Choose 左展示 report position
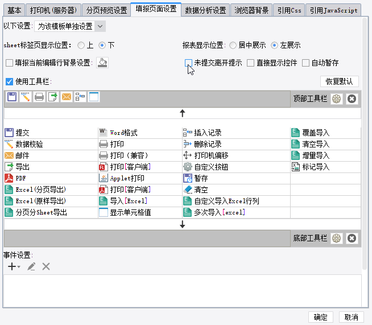 pyautogui.click(x=274, y=46)
